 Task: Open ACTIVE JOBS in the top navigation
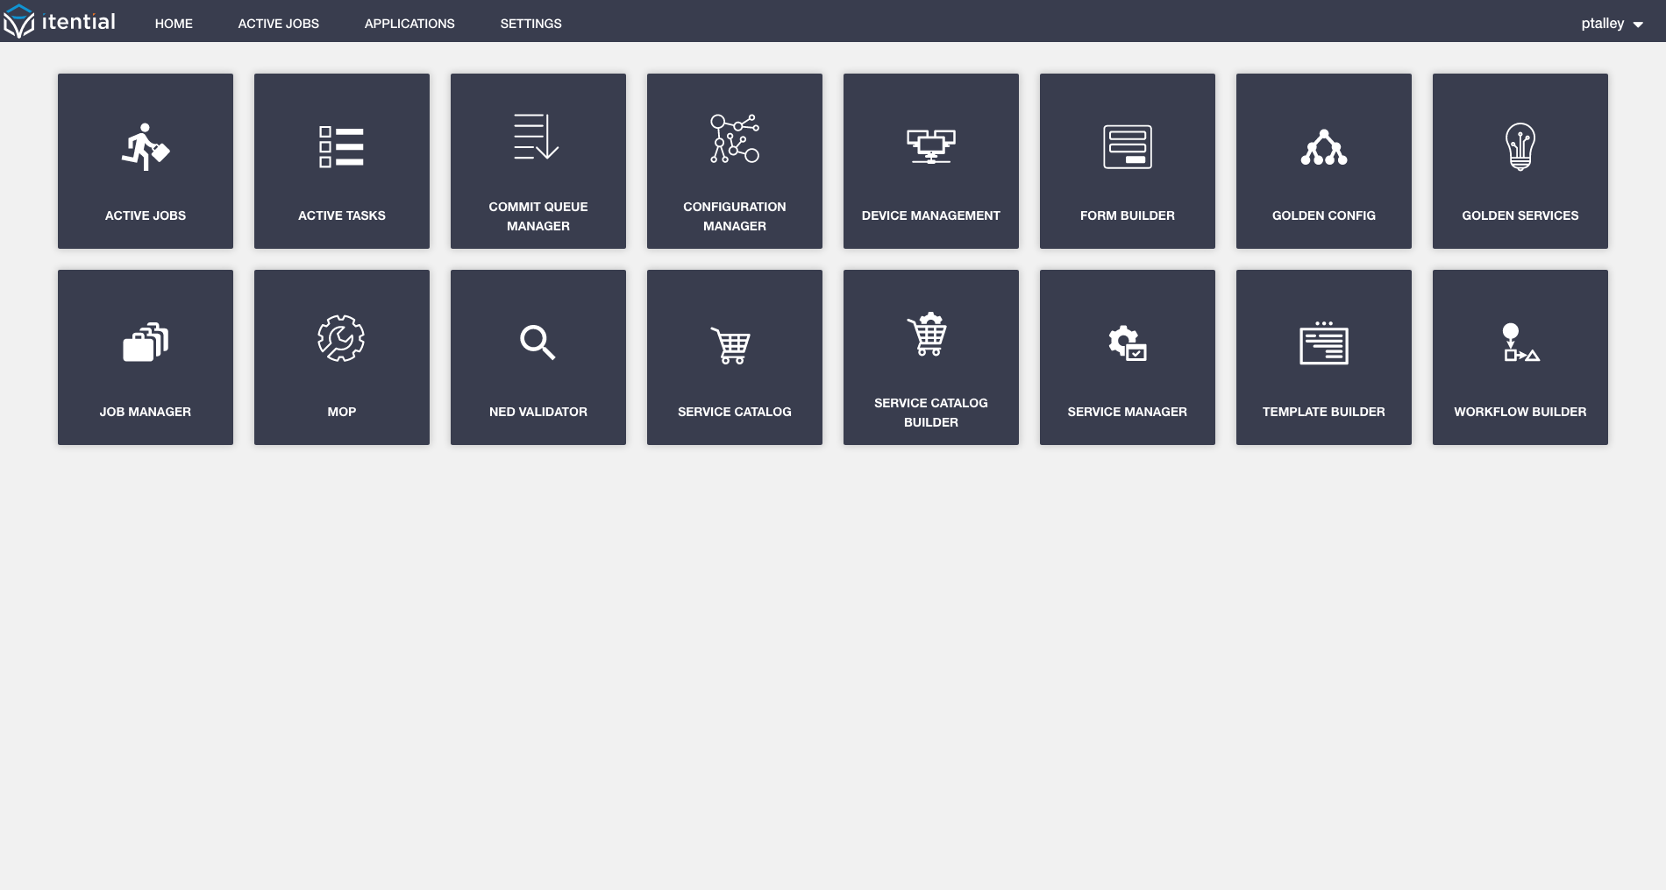pyautogui.click(x=279, y=24)
